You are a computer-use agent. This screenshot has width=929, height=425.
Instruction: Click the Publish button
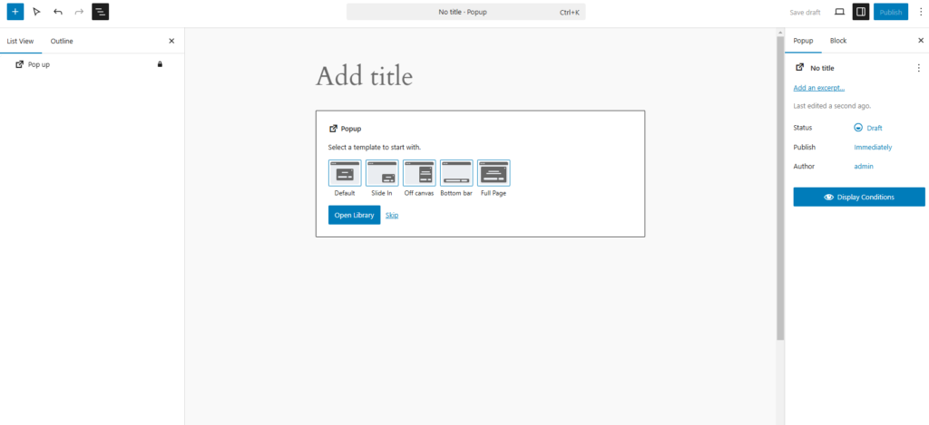pos(891,12)
